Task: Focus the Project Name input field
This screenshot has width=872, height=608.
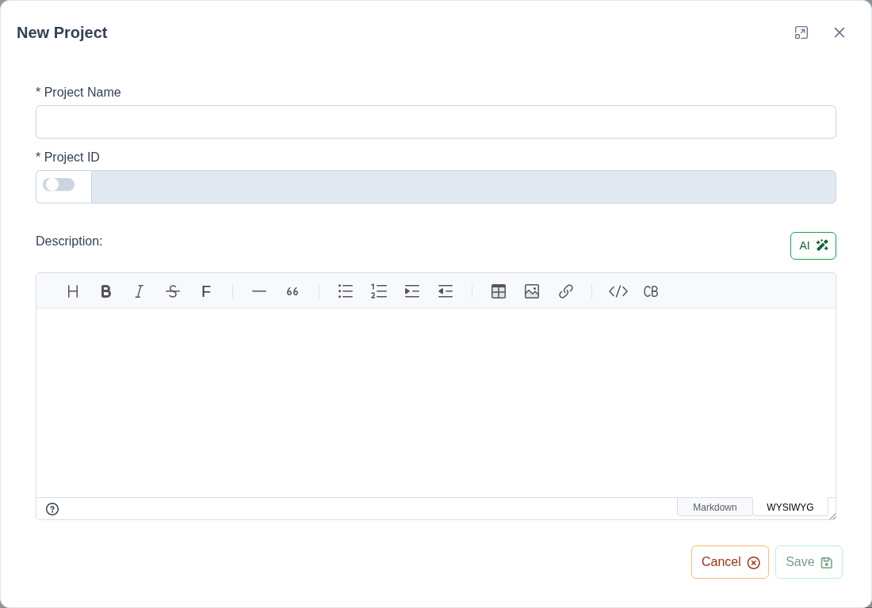Action: [x=436, y=122]
